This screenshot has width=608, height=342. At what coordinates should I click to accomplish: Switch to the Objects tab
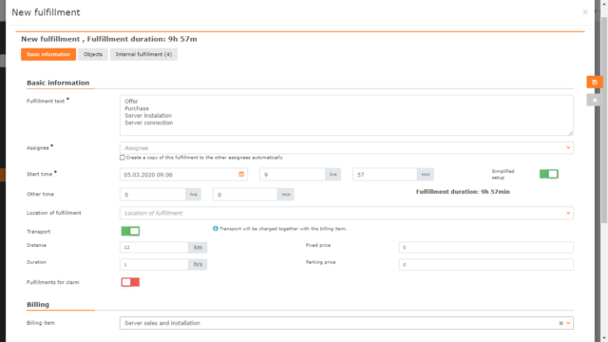93,54
